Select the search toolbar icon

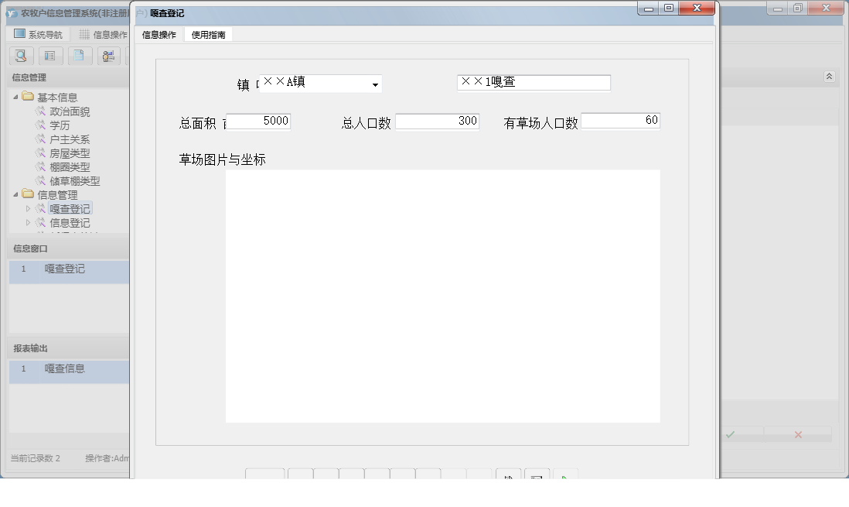(x=21, y=56)
